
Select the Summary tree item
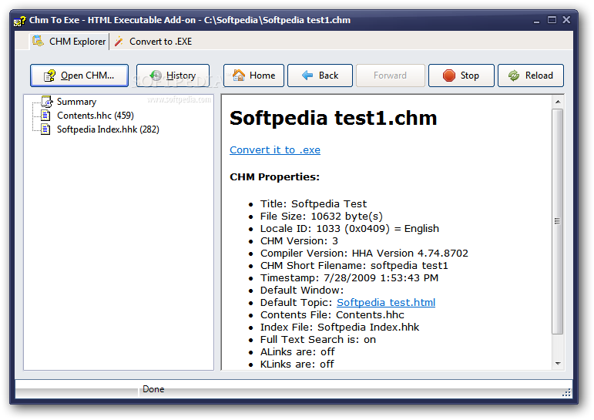click(76, 102)
